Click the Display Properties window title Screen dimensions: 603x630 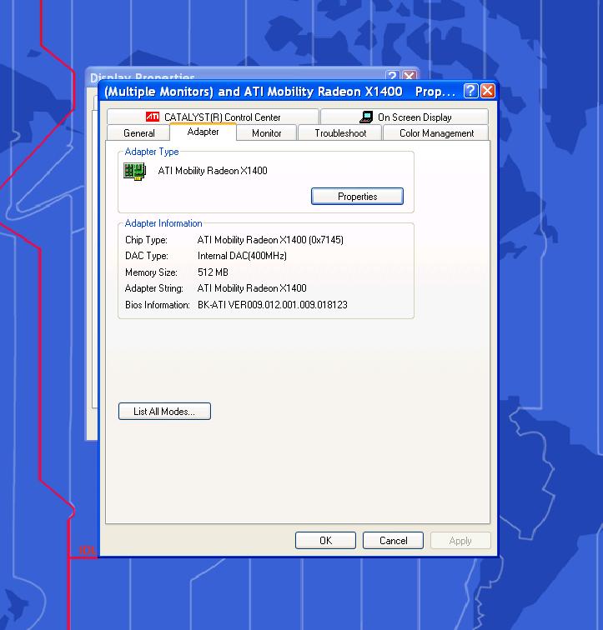143,77
